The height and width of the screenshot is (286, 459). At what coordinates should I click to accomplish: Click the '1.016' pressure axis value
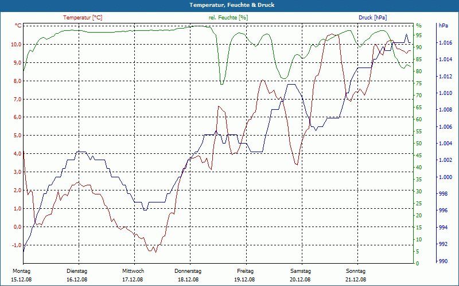(445, 43)
